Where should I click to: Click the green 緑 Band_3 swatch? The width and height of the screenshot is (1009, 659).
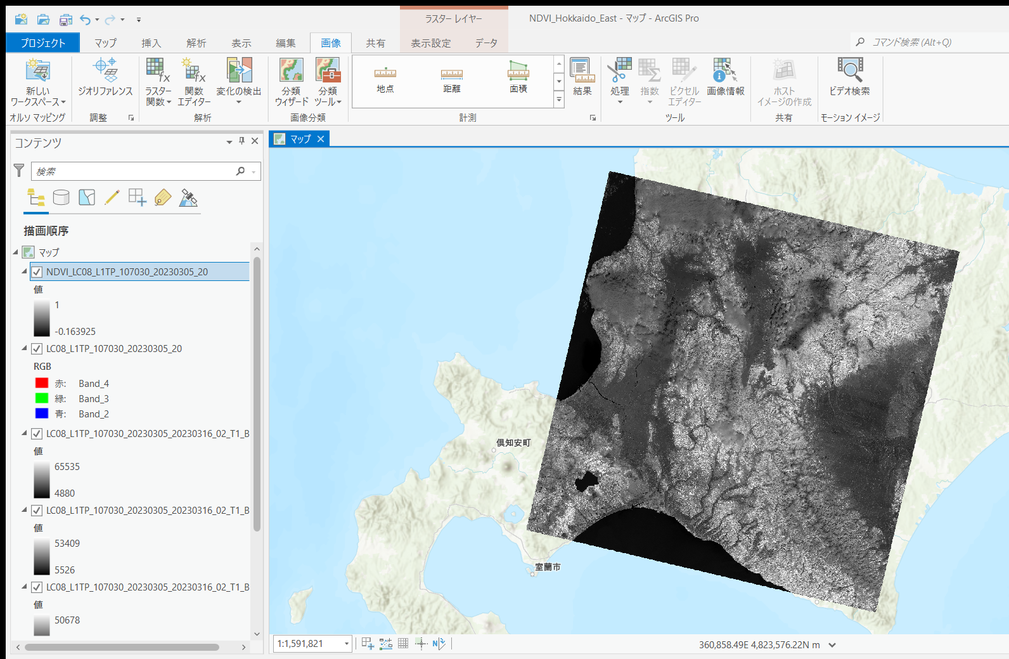[x=42, y=398]
